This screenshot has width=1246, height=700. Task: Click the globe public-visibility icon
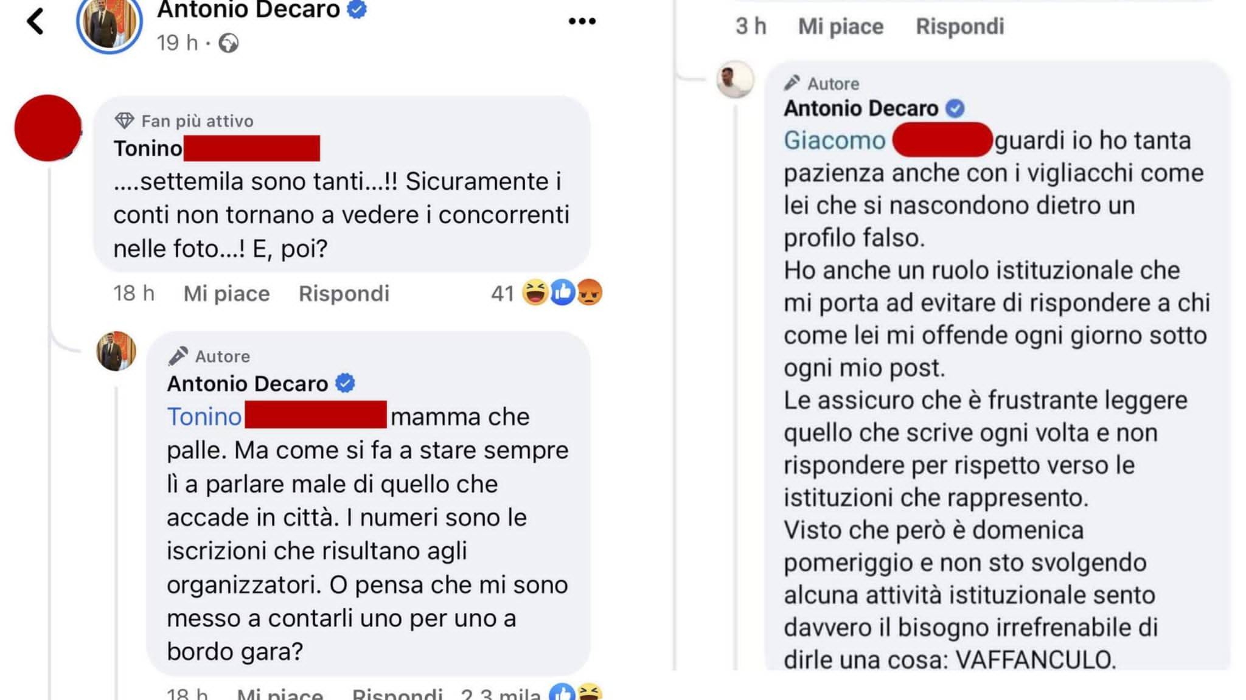click(x=228, y=43)
